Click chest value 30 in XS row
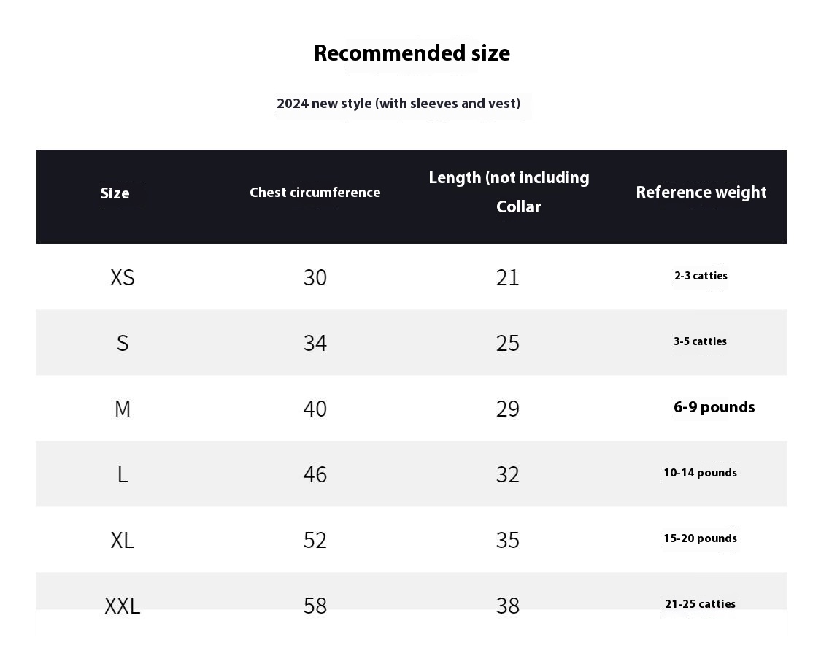821x672 pixels. 315,277
